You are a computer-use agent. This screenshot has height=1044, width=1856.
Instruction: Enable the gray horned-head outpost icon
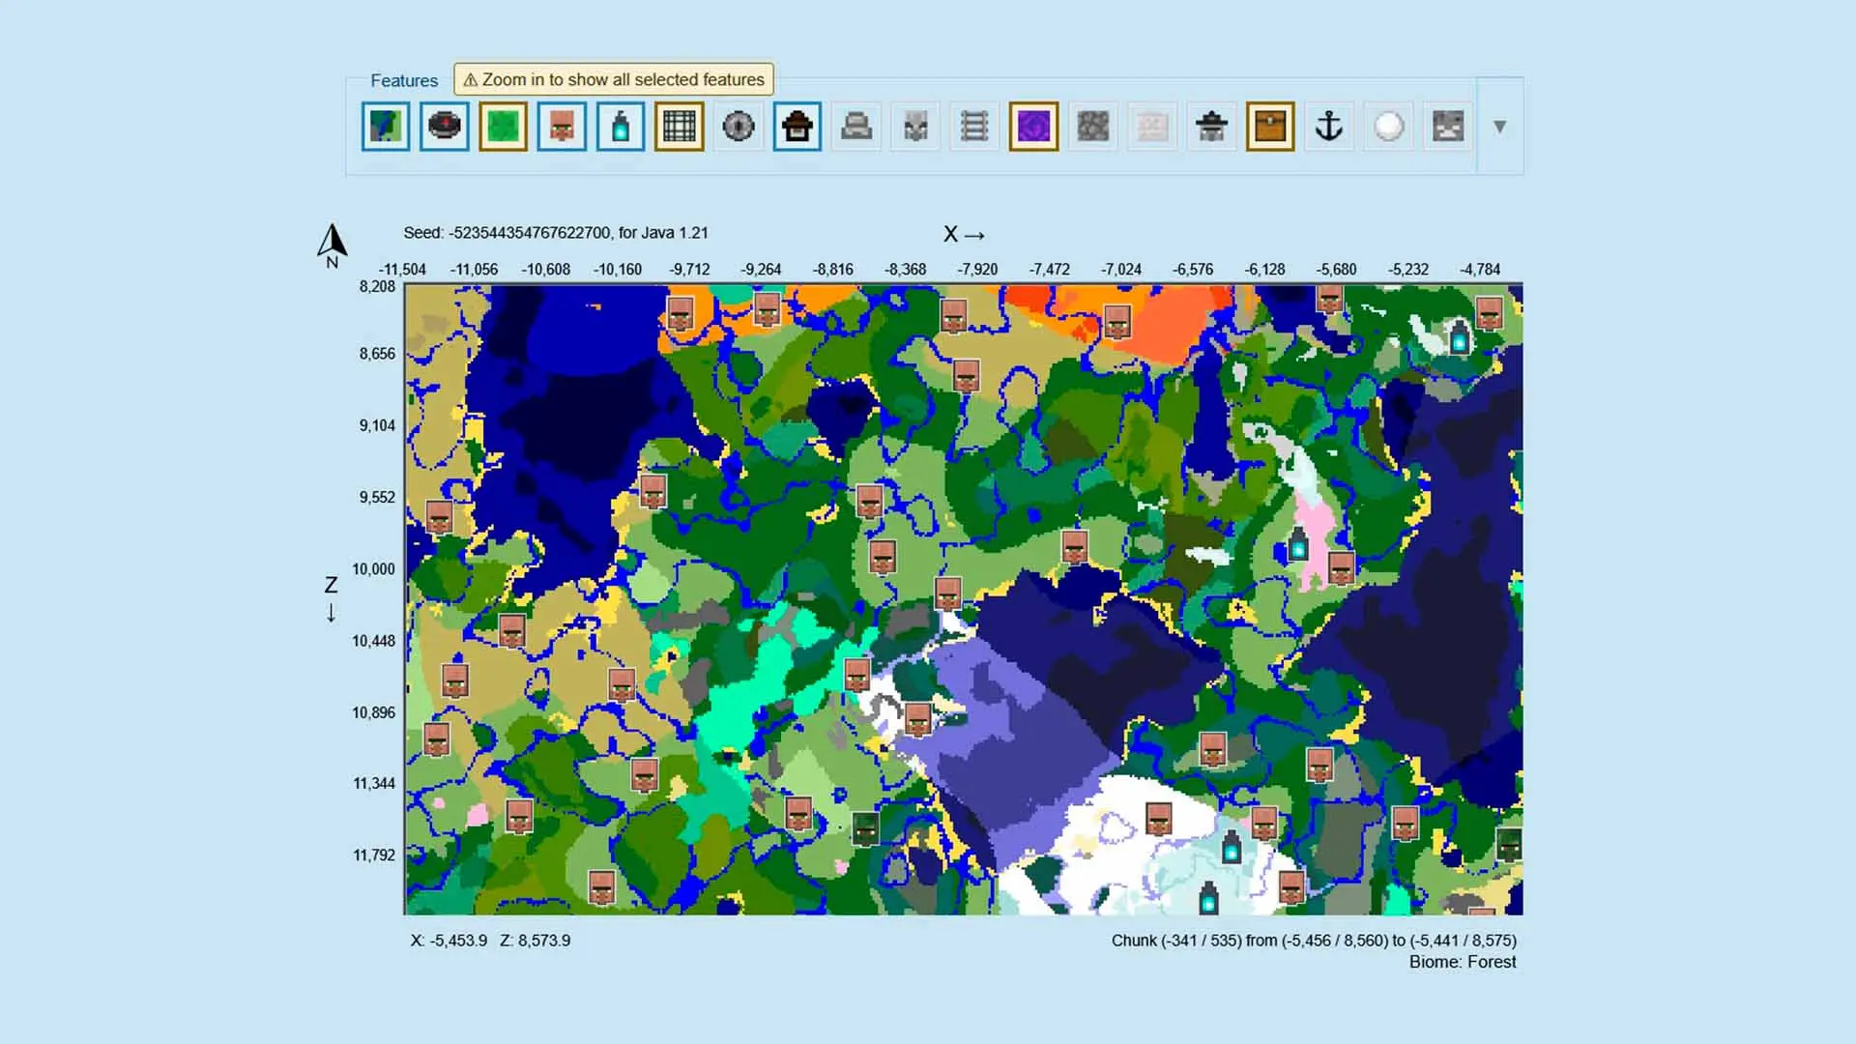coord(915,127)
